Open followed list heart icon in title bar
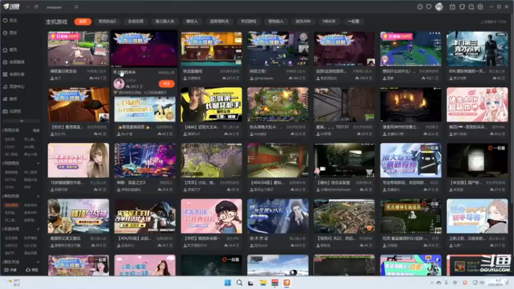Screen dimensions: 514x289 [429, 6]
